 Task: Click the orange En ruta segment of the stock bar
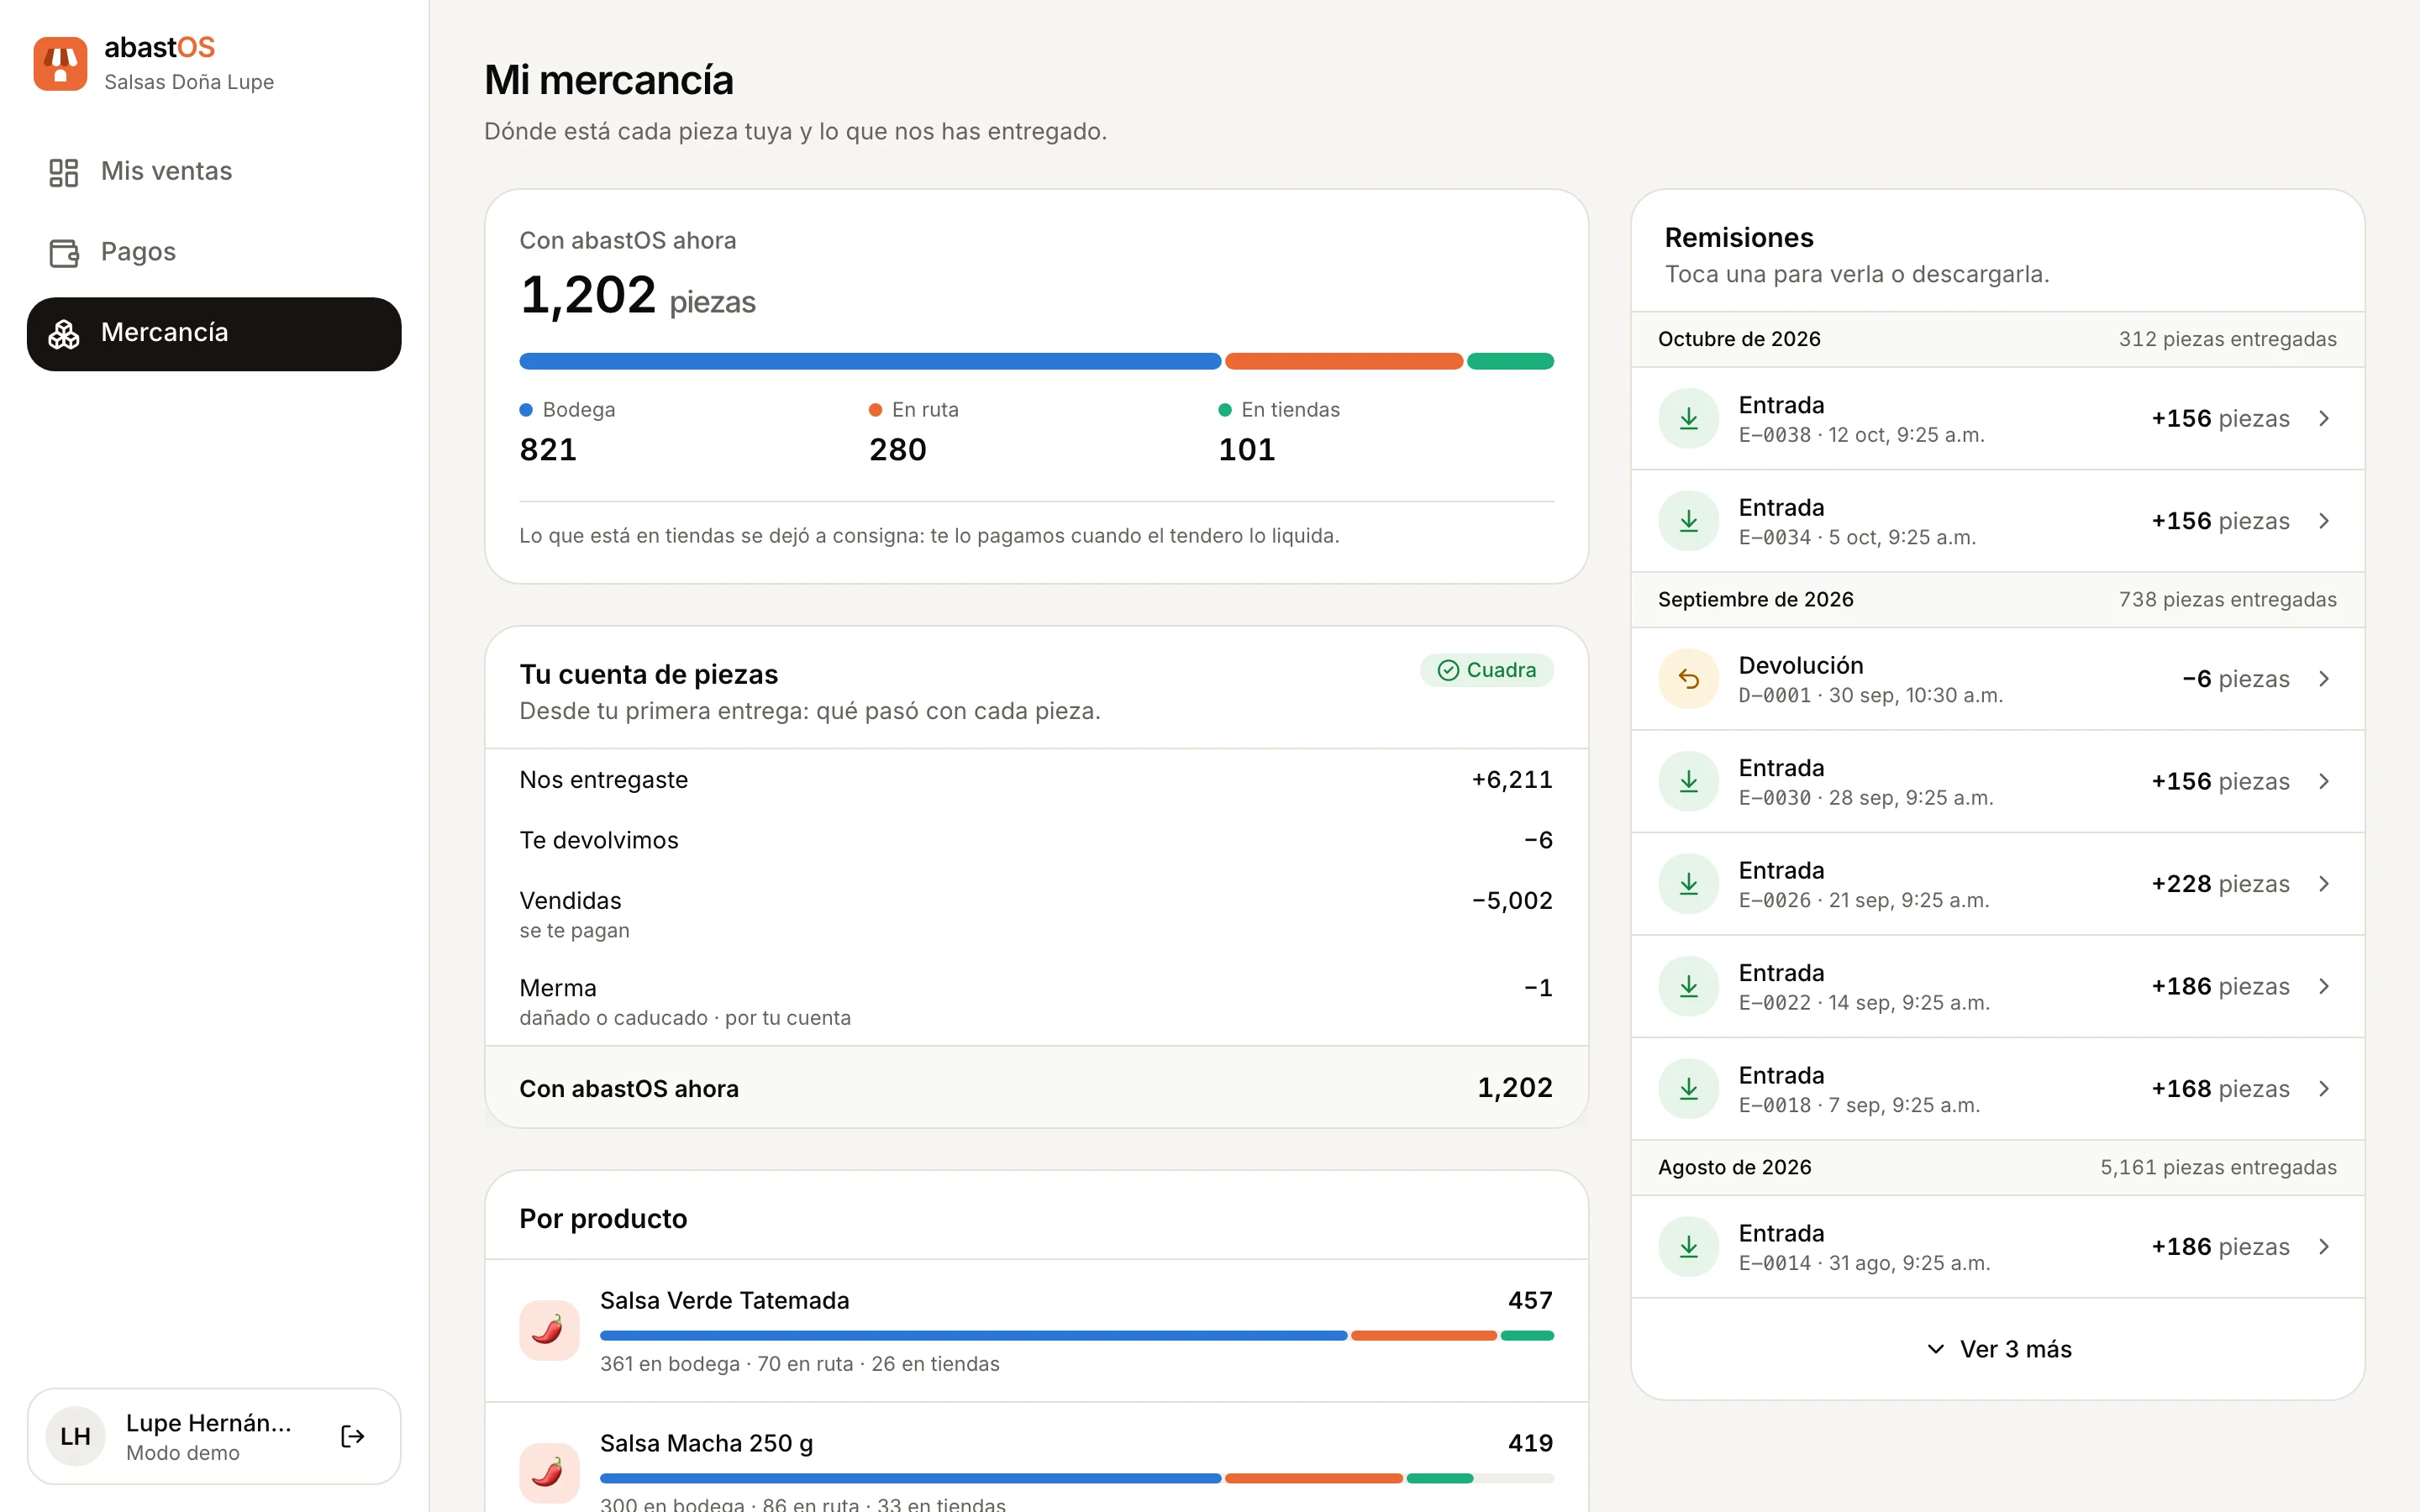(1344, 361)
